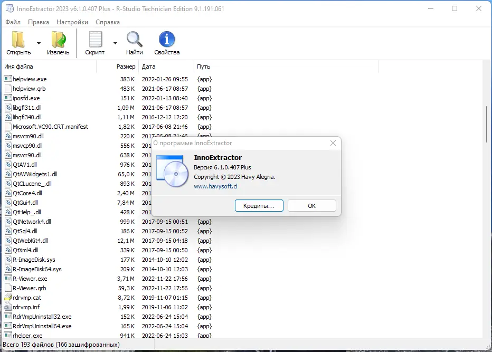The image size is (492, 352).
Task: Open the Справка menu
Action: pos(108,22)
